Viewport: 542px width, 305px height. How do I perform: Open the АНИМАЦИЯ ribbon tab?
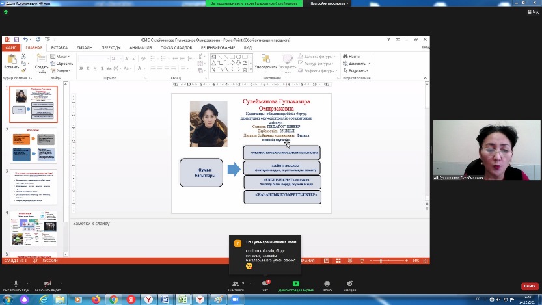pos(141,47)
